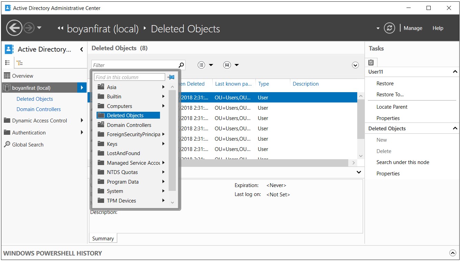Click Search under this node

point(403,162)
